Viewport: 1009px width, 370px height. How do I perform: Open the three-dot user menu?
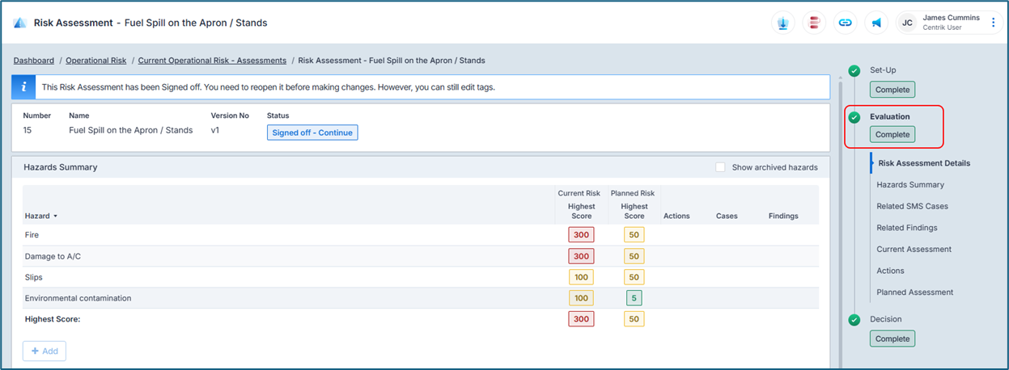coord(993,23)
